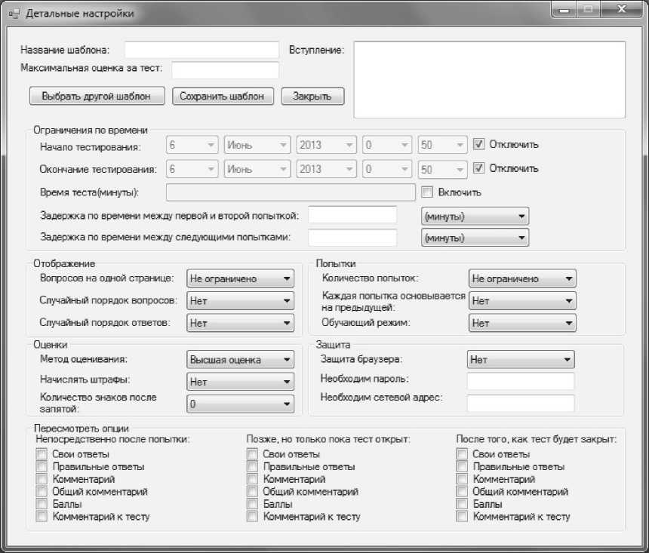
Task: Click delay field between first and second attempt
Action: pos(352,215)
